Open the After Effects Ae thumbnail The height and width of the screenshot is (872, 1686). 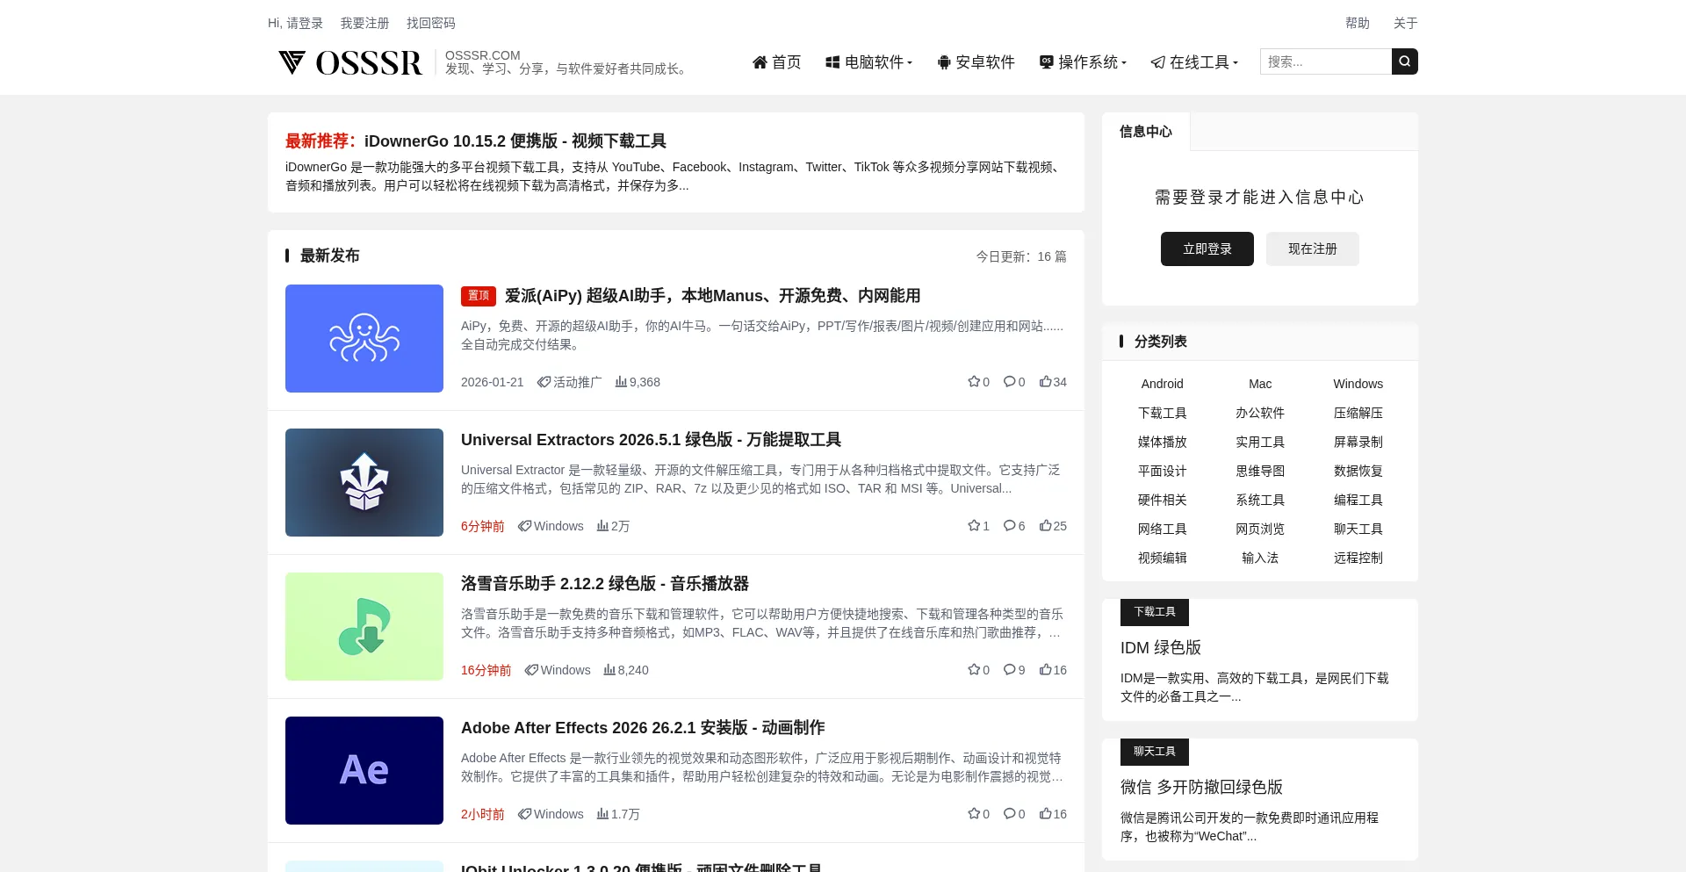click(364, 771)
